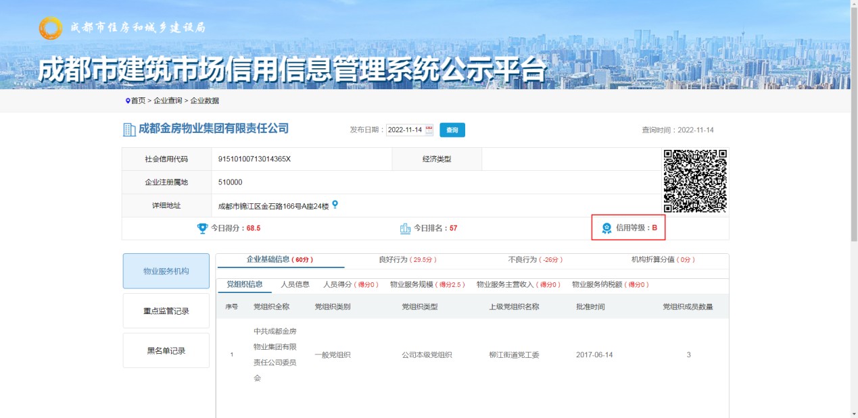858x418 pixels.
Task: Click the ranking chart icon
Action: [405, 228]
